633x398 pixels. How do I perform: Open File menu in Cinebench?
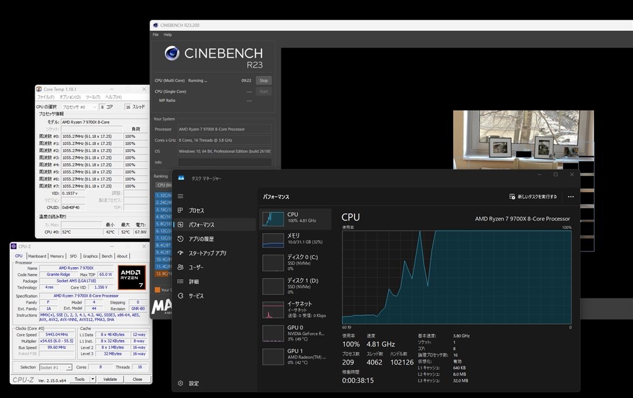coord(155,35)
